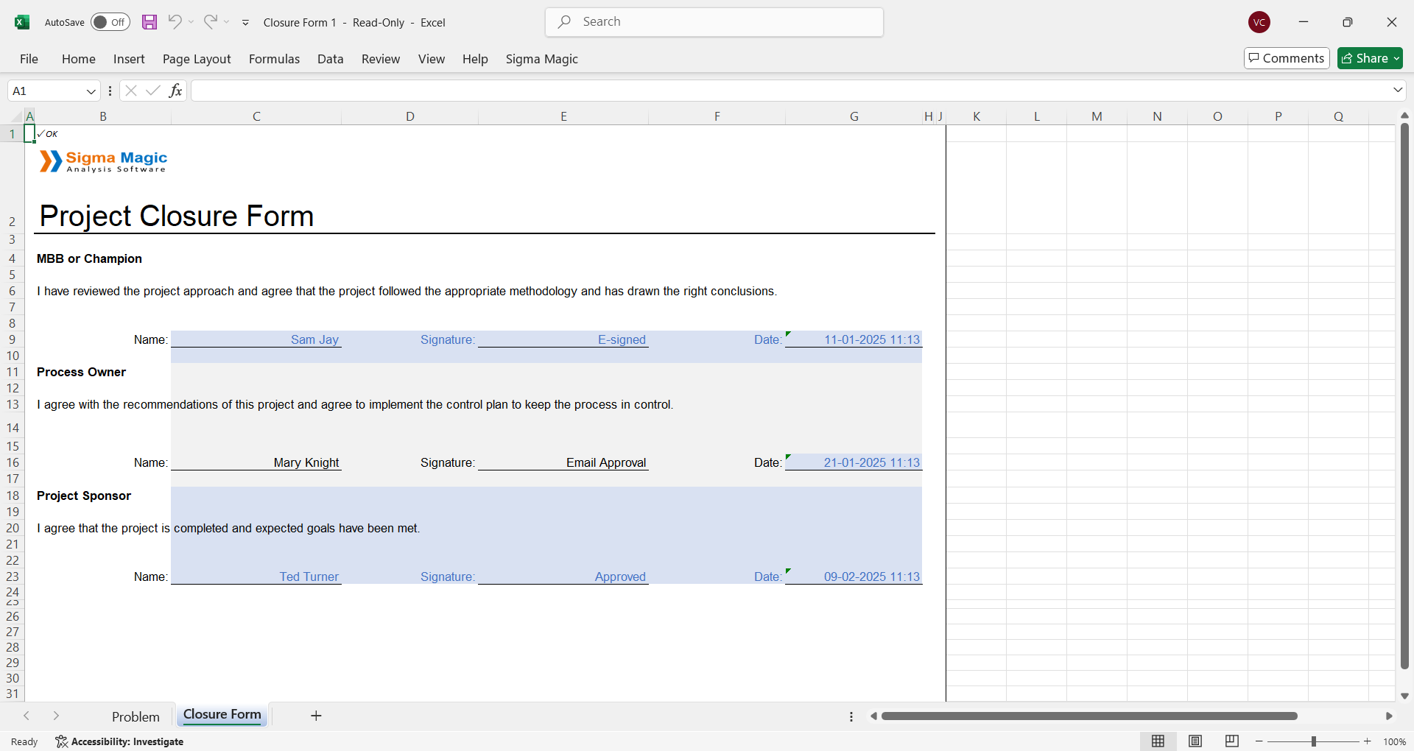Click the Email Approval cell
Viewport: 1414px width, 751px height.
(563, 462)
